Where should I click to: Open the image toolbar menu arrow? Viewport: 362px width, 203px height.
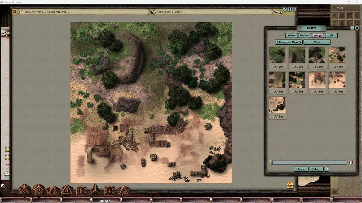[x=276, y=12]
